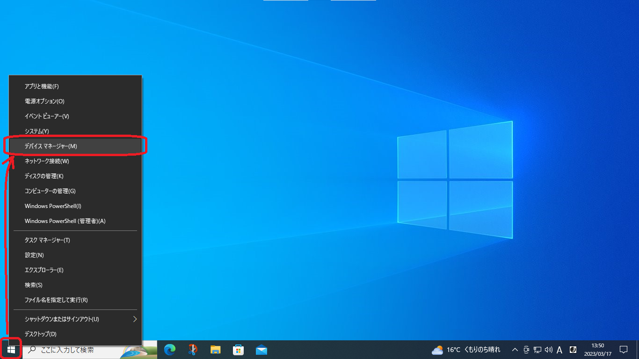Select デバイス マネージャー from the menu

(x=75, y=146)
